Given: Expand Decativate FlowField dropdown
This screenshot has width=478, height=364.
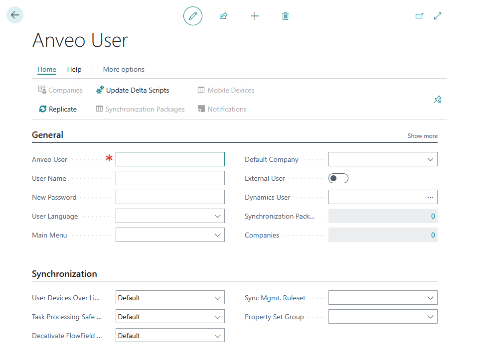Looking at the screenshot, I should [217, 336].
